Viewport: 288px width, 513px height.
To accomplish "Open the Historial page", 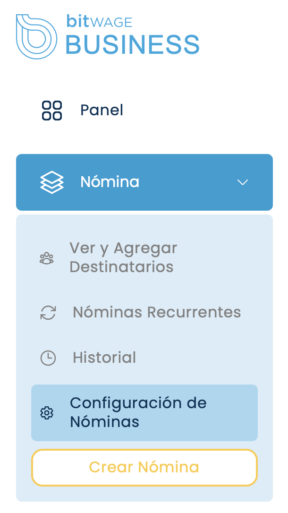I will point(104,358).
